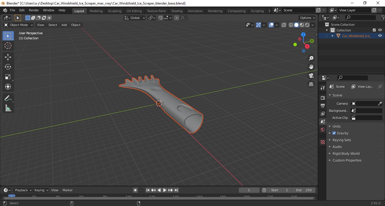Select the Scale tool
The height and width of the screenshot is (206, 385).
8,77
